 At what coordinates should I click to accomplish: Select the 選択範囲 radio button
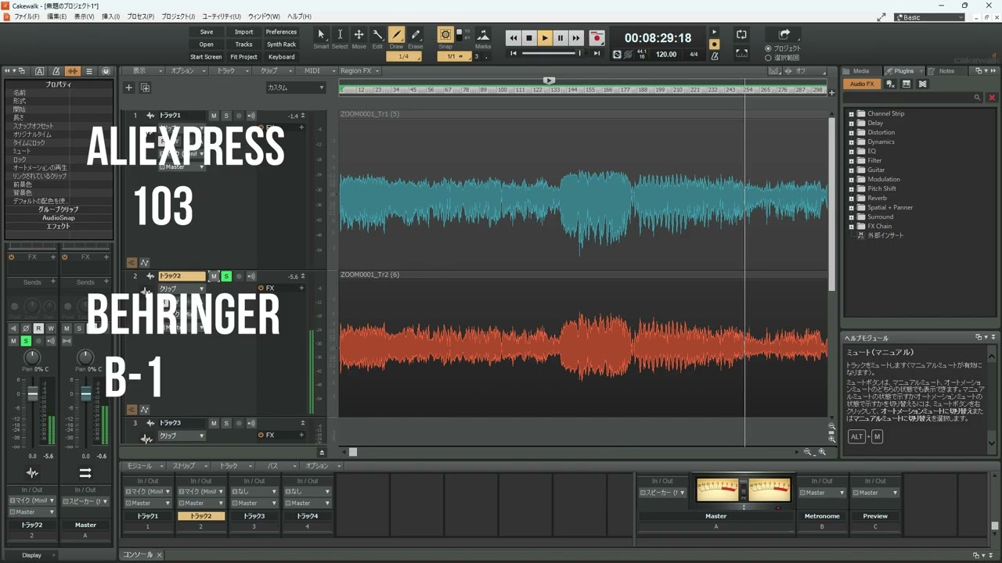[x=768, y=58]
